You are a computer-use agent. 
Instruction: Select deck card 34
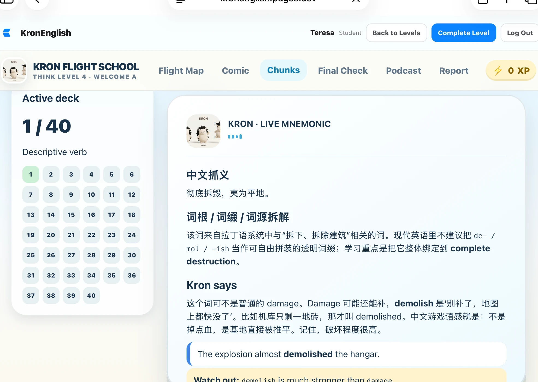[91, 275]
